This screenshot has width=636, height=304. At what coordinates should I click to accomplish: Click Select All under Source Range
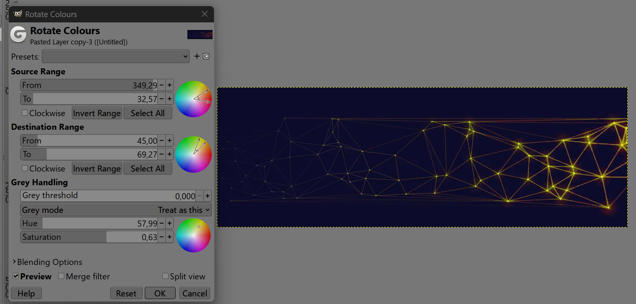148,113
